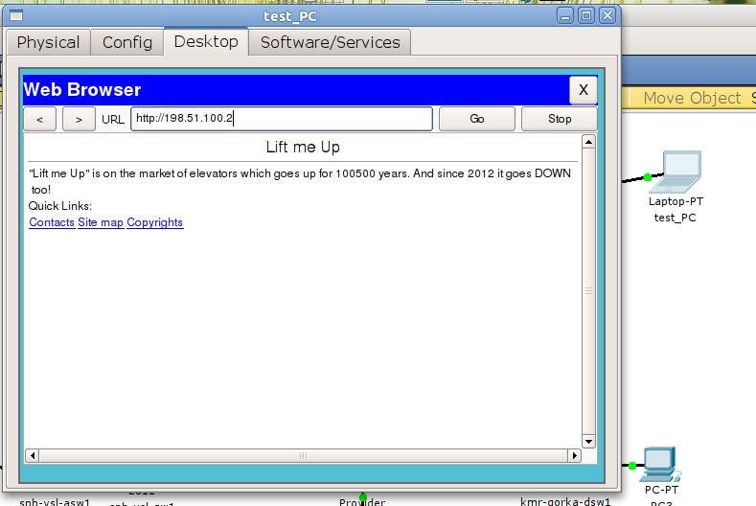Click the vertical scrollbar down arrow
Image resolution: width=756 pixels, height=506 pixels.
[x=589, y=440]
